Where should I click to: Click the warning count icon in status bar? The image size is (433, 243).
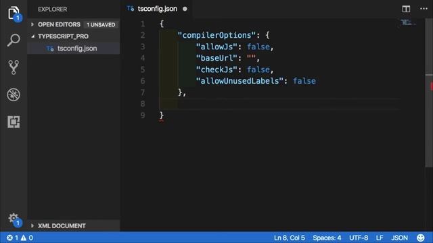click(24, 238)
